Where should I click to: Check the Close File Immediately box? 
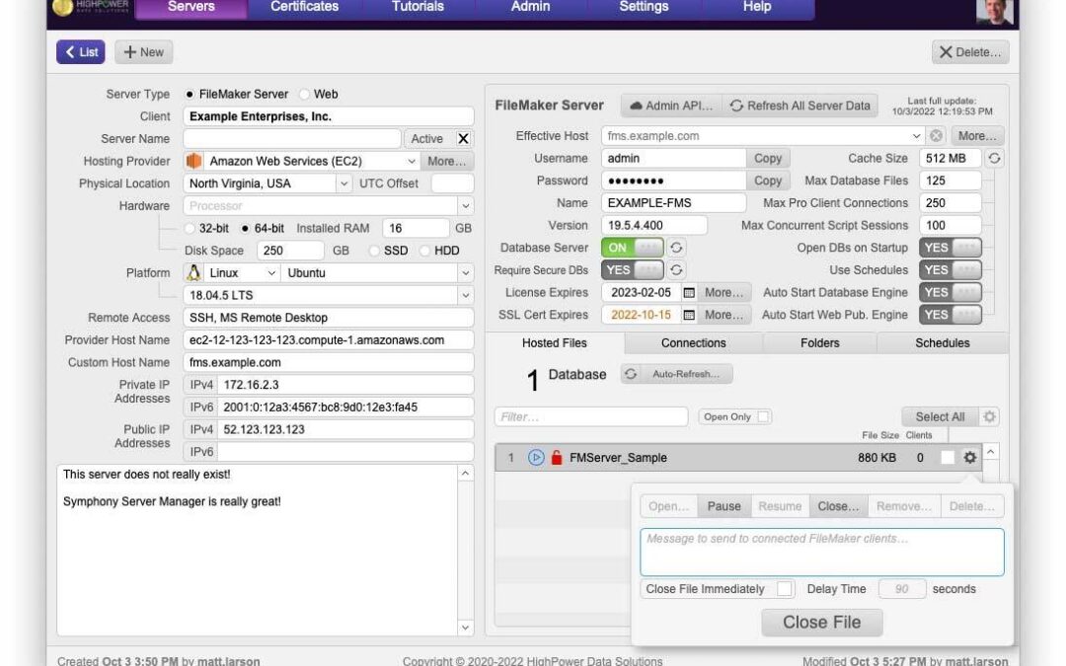[785, 588]
